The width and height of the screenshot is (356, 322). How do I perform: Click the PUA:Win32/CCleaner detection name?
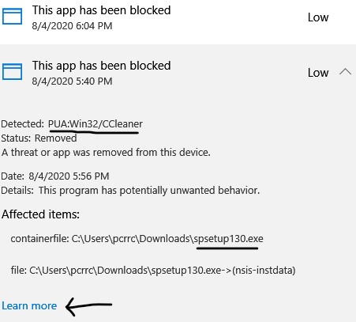click(x=96, y=123)
